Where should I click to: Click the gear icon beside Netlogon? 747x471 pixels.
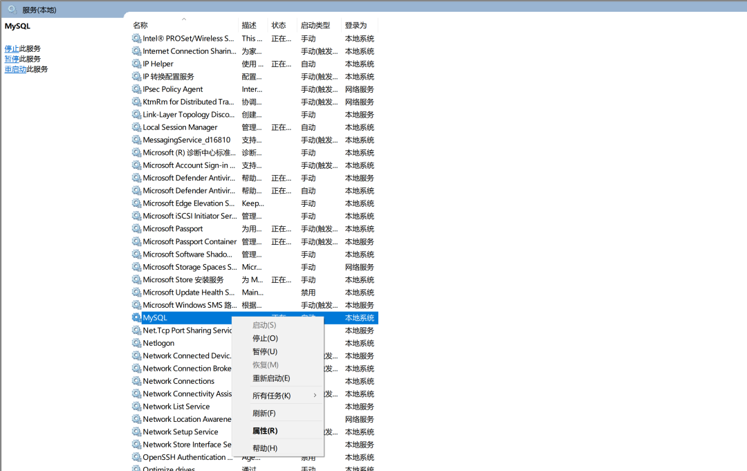pyautogui.click(x=136, y=343)
